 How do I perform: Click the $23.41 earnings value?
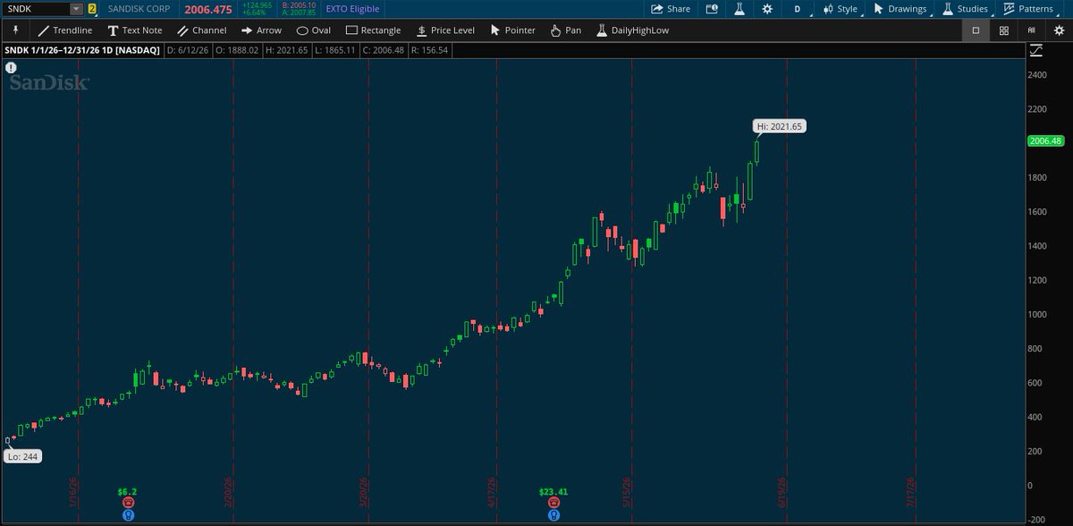tap(554, 491)
